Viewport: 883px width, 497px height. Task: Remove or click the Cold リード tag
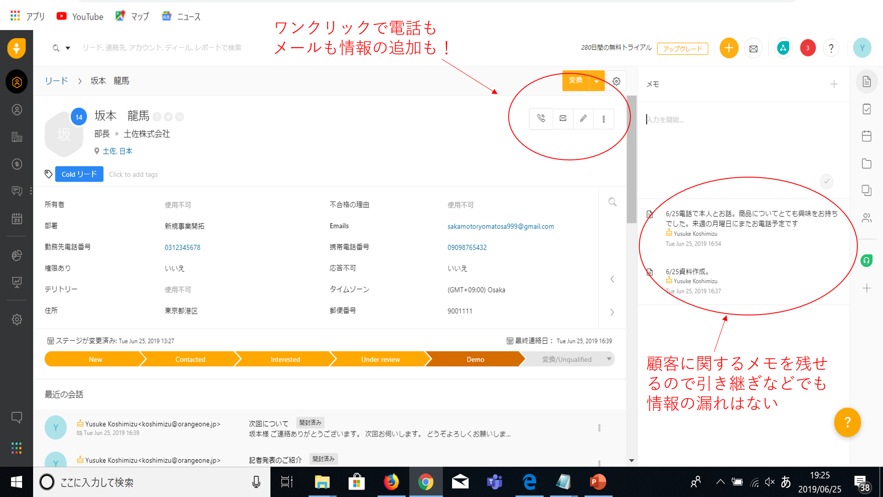[x=79, y=174]
